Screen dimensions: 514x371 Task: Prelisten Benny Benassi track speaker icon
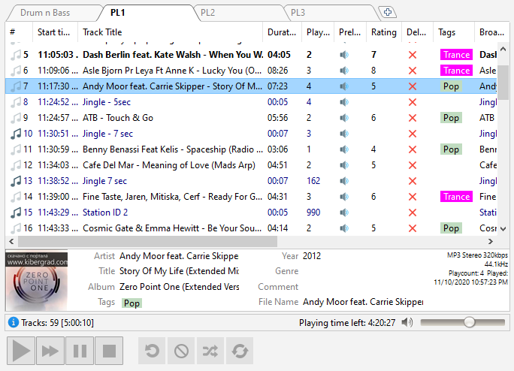click(x=344, y=149)
